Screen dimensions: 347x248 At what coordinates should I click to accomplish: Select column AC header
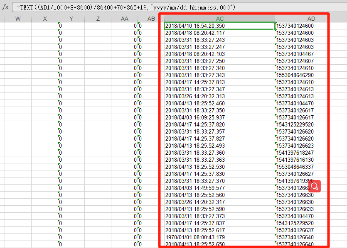tap(219, 19)
